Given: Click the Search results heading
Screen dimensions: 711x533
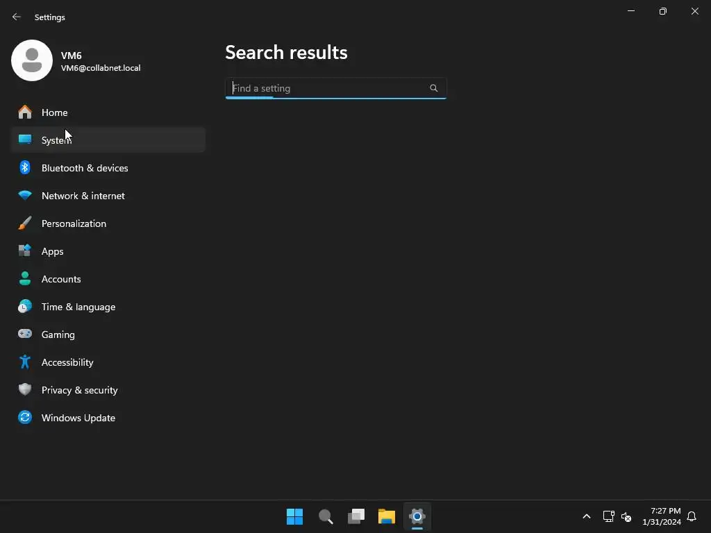Looking at the screenshot, I should (x=286, y=53).
